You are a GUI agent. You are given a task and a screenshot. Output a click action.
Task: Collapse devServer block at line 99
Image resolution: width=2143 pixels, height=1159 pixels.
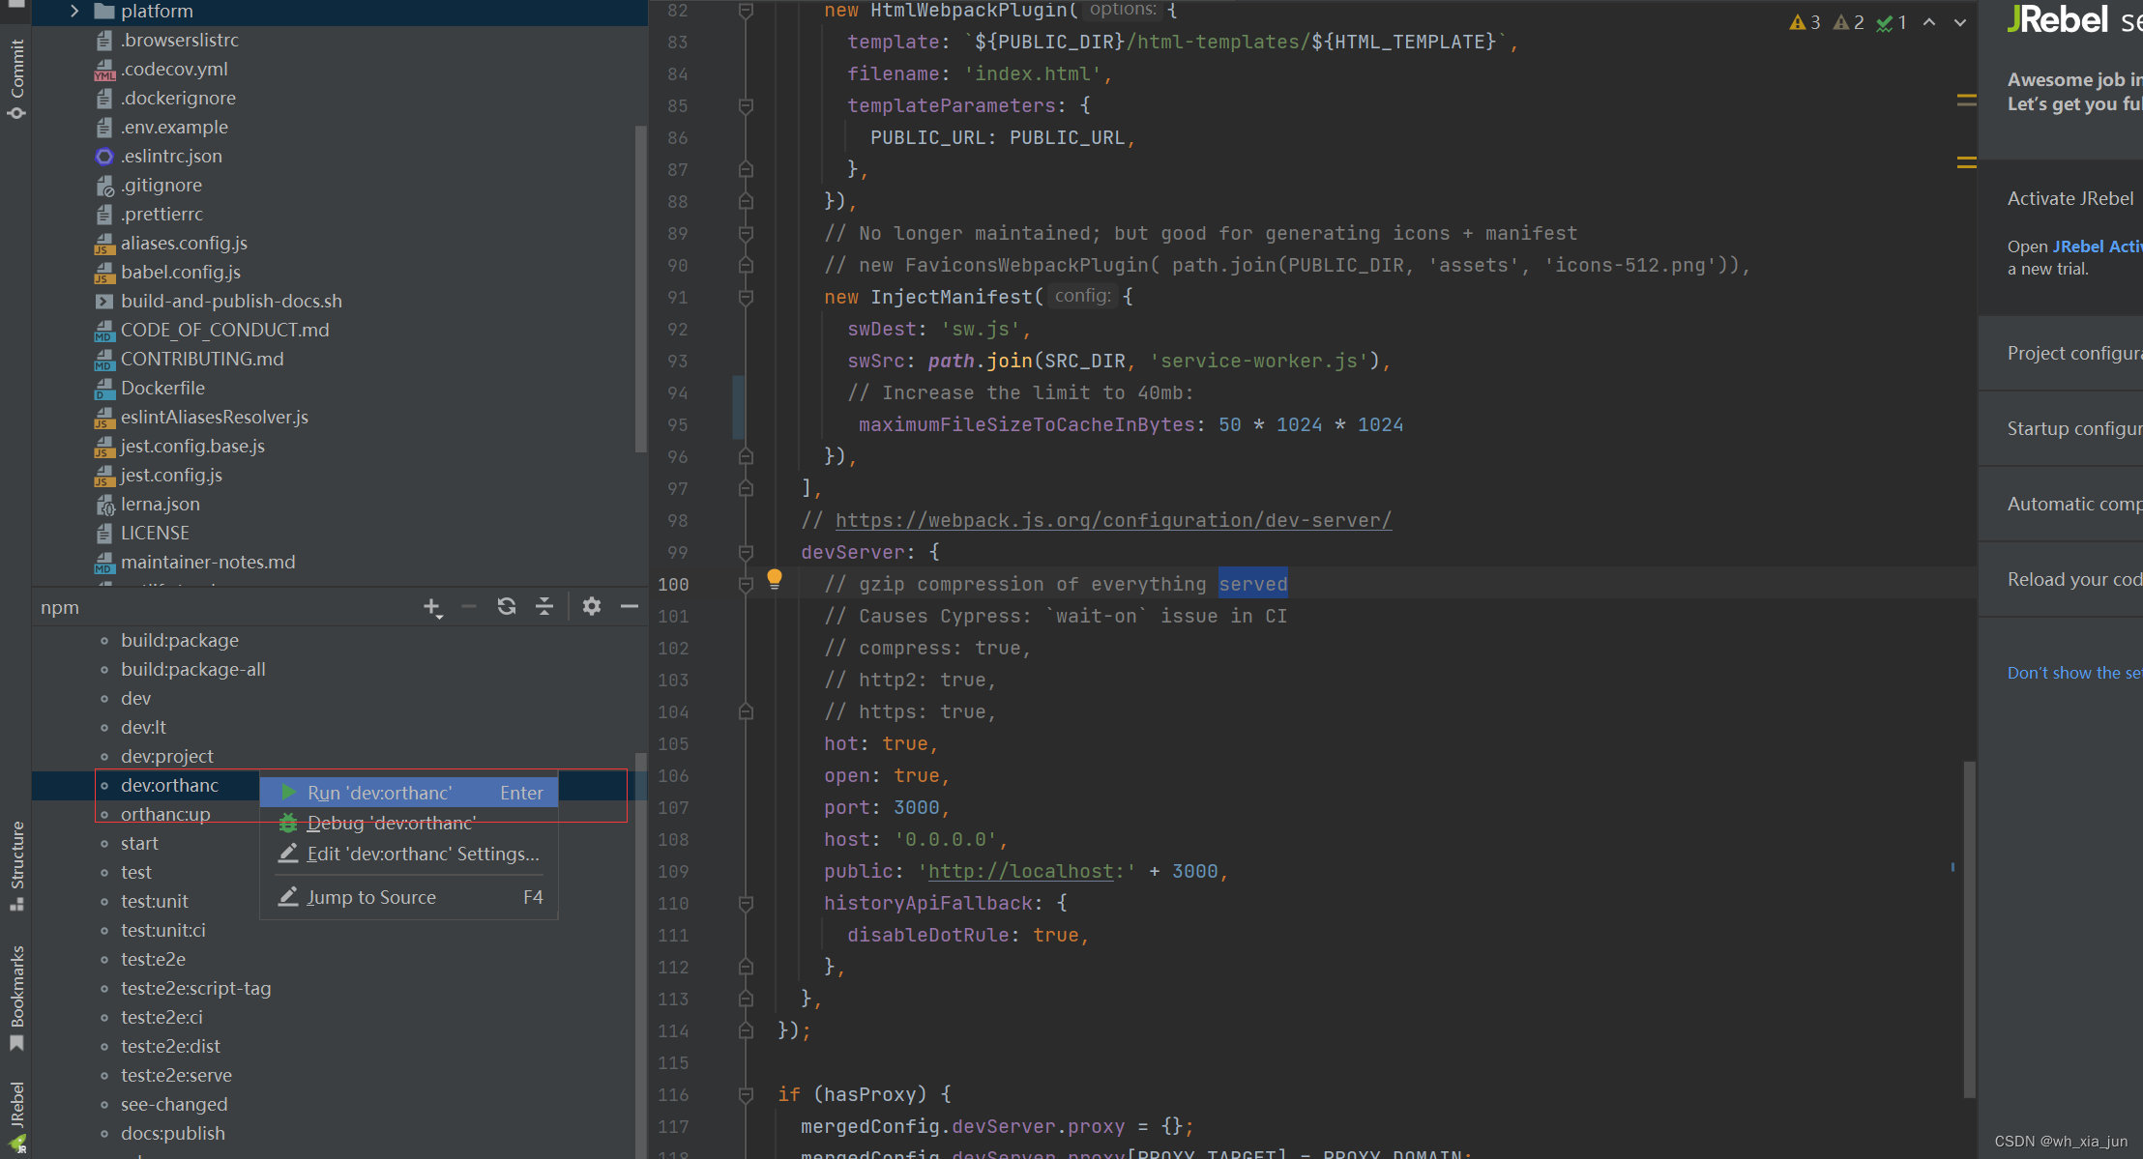tap(746, 552)
